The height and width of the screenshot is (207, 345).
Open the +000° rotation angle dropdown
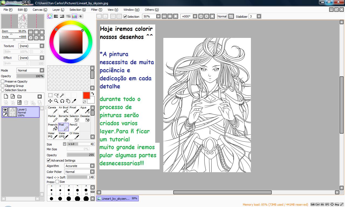click(x=189, y=16)
